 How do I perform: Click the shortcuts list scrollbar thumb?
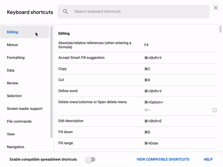coord(220,29)
